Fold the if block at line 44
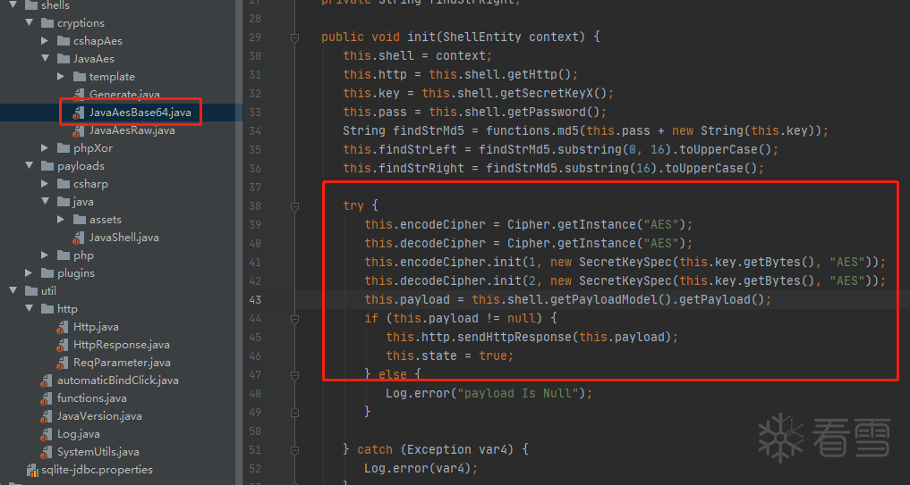Screen dimensions: 910x485 point(294,318)
